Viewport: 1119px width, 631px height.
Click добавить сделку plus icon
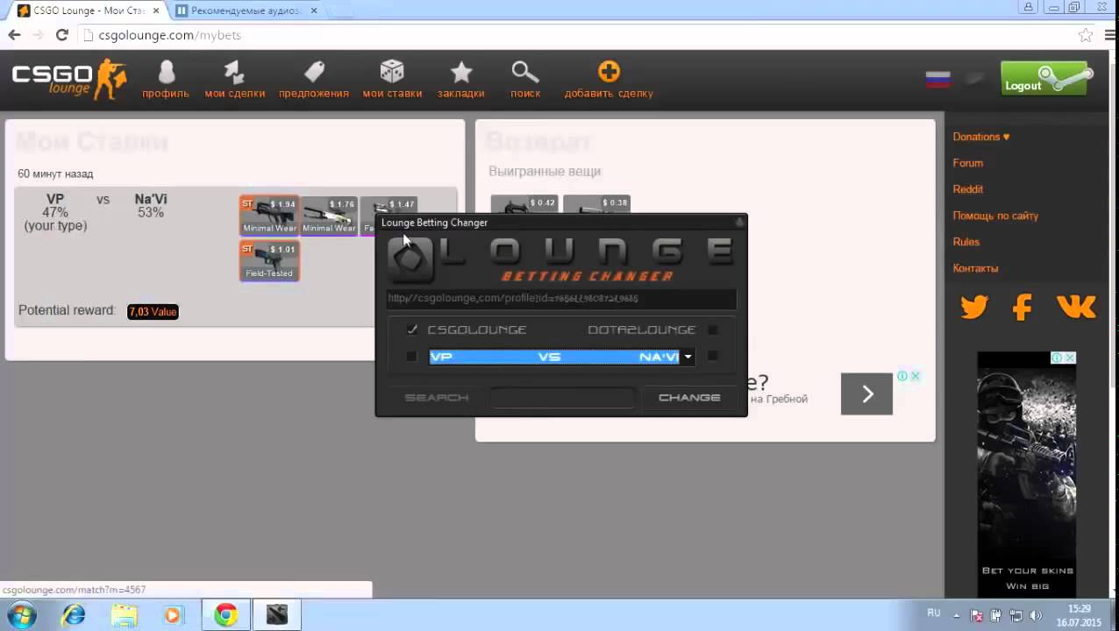click(609, 72)
